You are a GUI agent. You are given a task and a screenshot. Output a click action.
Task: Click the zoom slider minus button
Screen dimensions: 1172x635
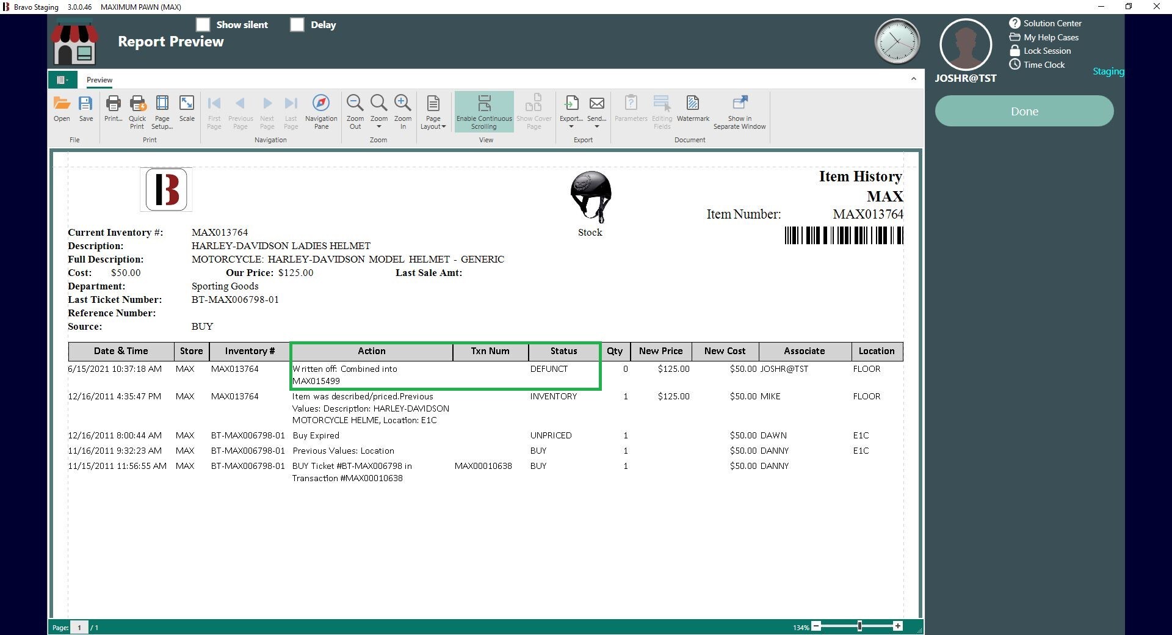[817, 626]
